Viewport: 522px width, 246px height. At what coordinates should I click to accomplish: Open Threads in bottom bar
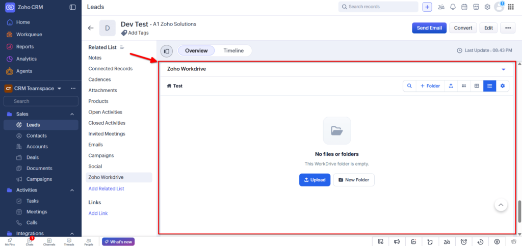(69, 242)
